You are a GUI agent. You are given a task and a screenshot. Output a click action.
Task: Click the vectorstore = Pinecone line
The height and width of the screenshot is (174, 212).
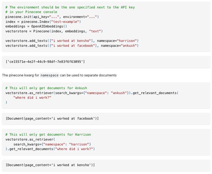[54, 31]
